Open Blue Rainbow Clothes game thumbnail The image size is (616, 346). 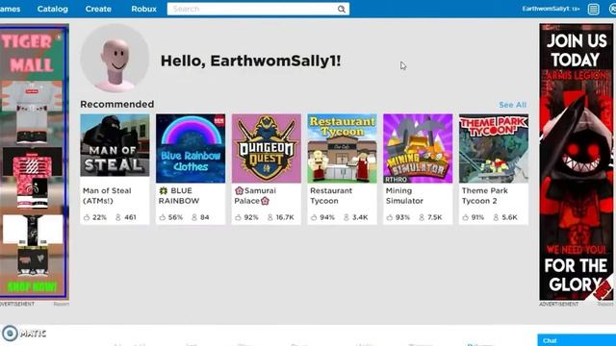click(191, 148)
